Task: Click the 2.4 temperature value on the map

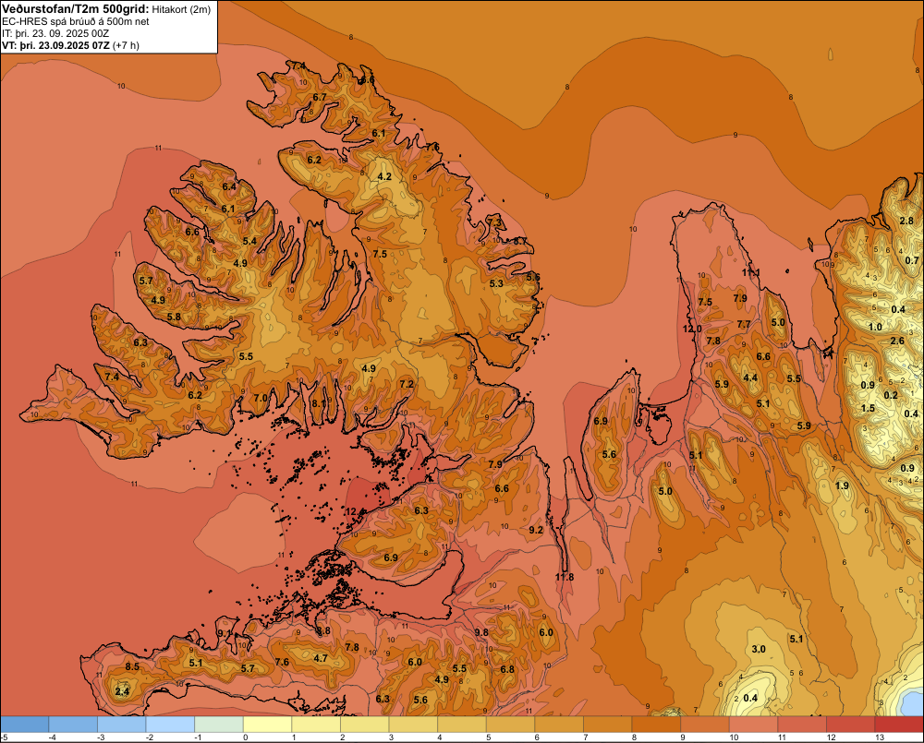Action: 122,691
